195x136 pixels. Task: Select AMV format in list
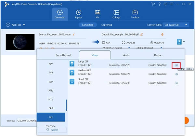pos(51,90)
